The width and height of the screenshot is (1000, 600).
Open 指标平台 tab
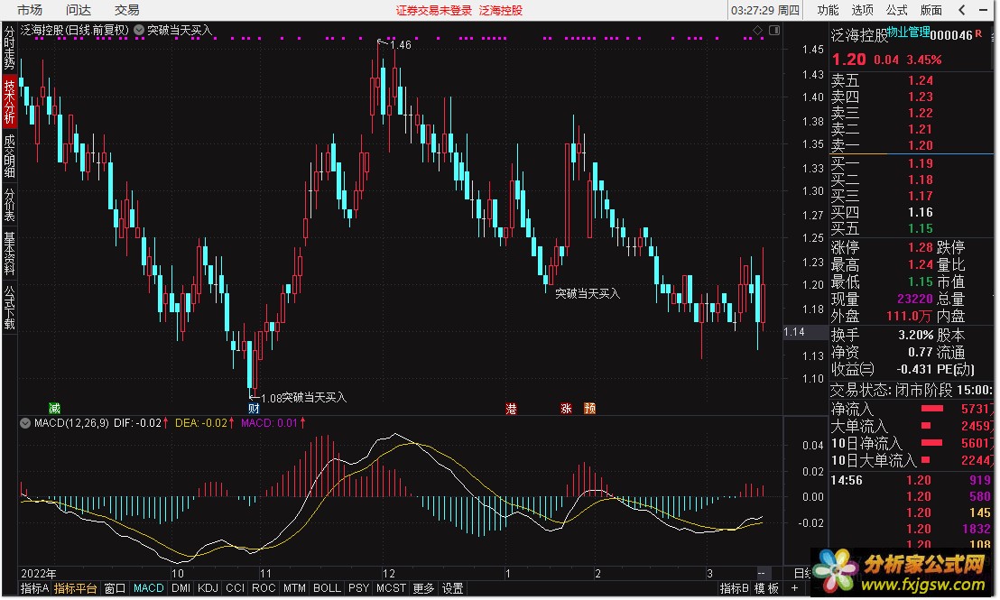(x=75, y=588)
